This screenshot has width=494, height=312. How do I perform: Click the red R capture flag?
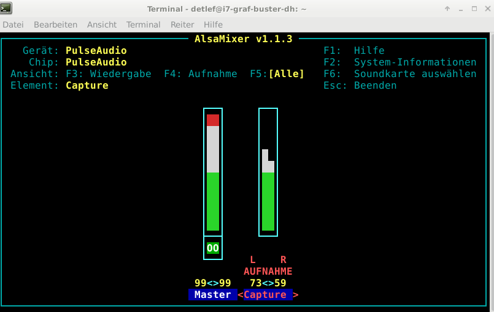point(284,259)
